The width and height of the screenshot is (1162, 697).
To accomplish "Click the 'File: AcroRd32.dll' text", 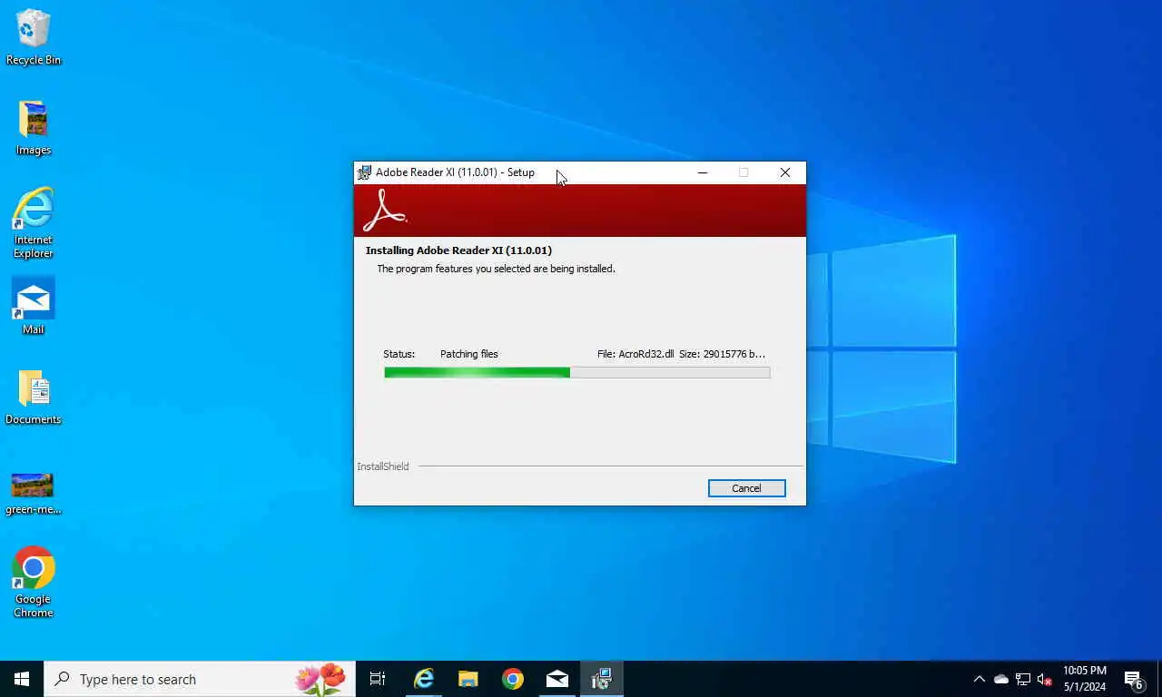I will click(635, 354).
